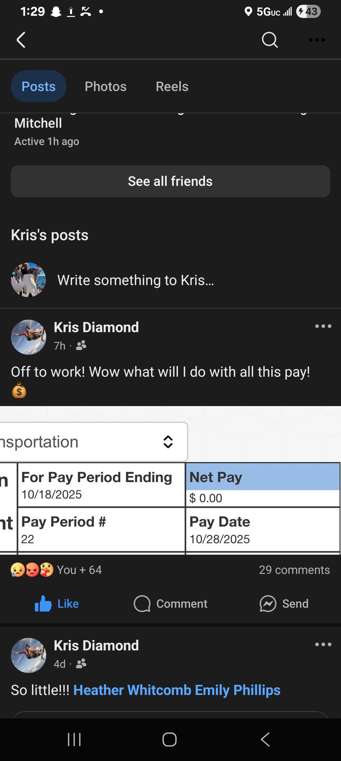The height and width of the screenshot is (761, 341).
Task: View reaction emojis on pay post
Action: 32,570
